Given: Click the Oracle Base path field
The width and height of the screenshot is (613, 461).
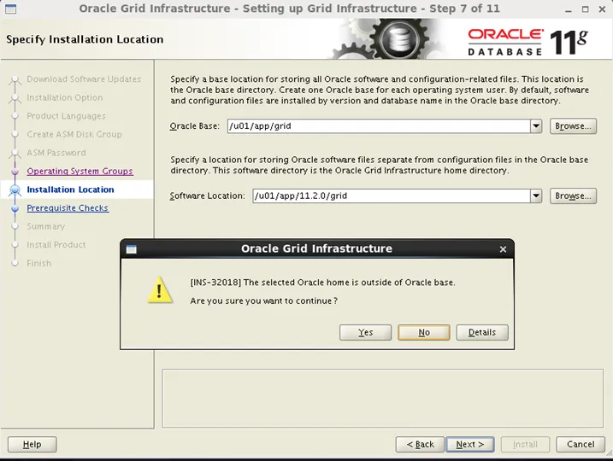Looking at the screenshot, I should pyautogui.click(x=377, y=126).
